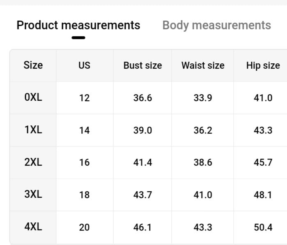Click US size 14 cell
The width and height of the screenshot is (287, 245).
(x=84, y=130)
